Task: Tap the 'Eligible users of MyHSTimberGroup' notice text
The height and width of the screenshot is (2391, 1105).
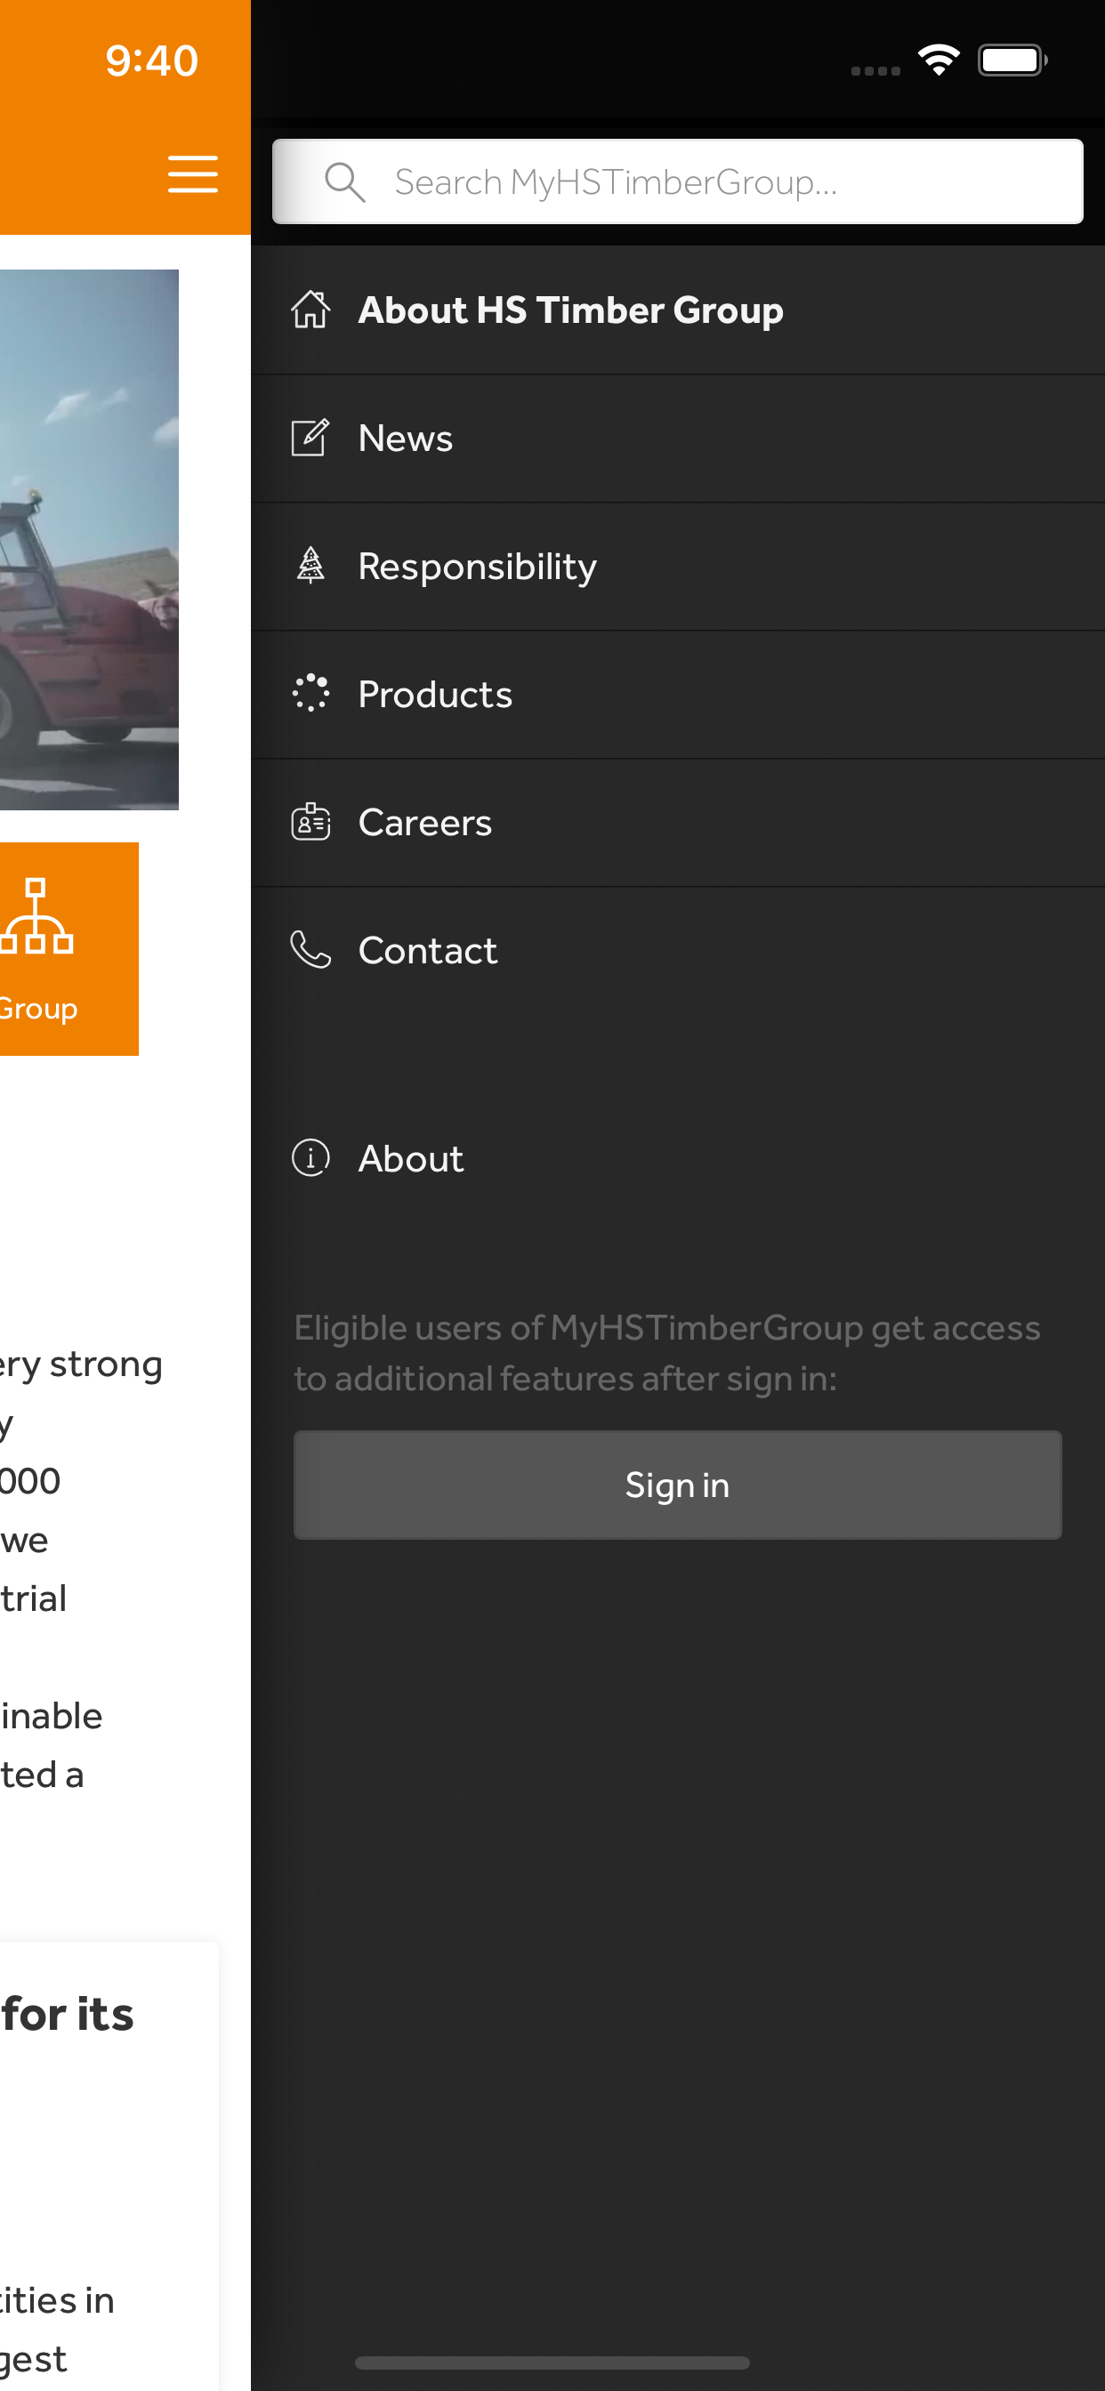Action: click(x=666, y=1353)
